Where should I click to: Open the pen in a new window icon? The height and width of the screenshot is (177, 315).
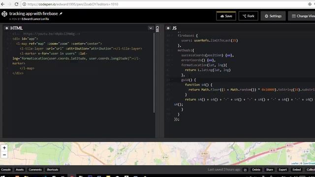pos(245,170)
